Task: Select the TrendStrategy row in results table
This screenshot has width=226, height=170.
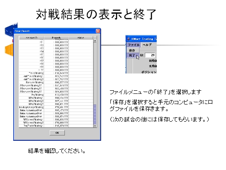Action: coord(56,73)
